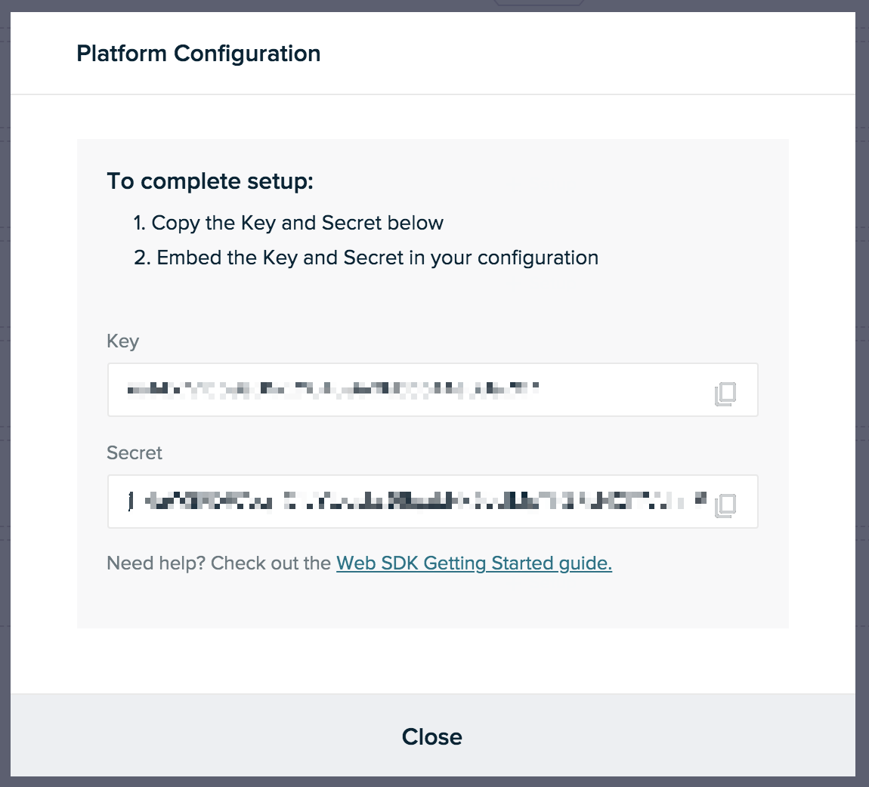This screenshot has height=787, width=869.
Task: Click the "To complete setup:" heading
Action: coord(210,182)
